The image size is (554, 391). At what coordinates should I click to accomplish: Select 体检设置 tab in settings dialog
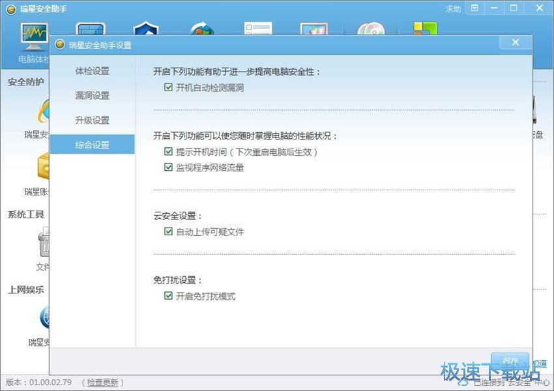pos(92,71)
